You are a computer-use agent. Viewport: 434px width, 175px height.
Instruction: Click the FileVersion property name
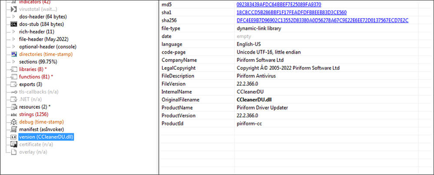tap(173, 84)
